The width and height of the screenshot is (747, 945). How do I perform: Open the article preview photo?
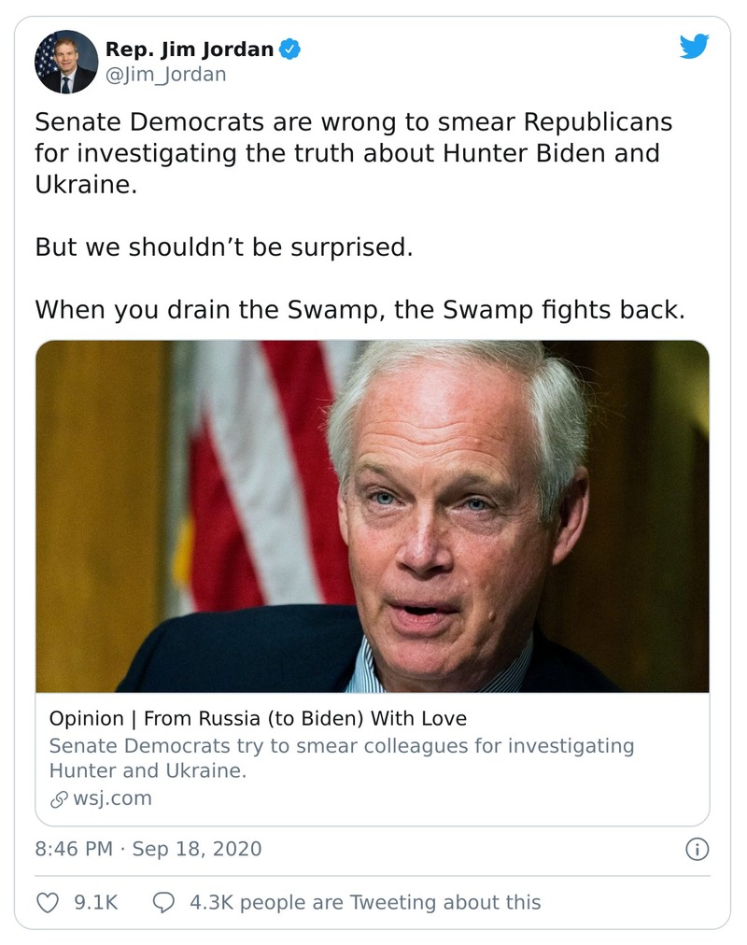(x=372, y=515)
